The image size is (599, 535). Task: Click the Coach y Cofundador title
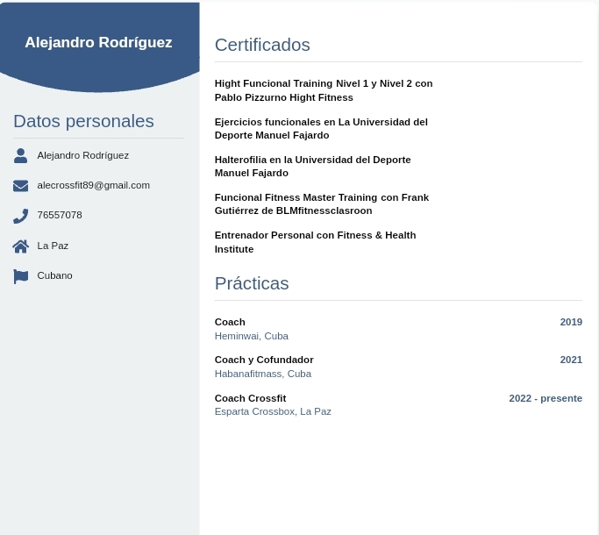pyautogui.click(x=264, y=360)
